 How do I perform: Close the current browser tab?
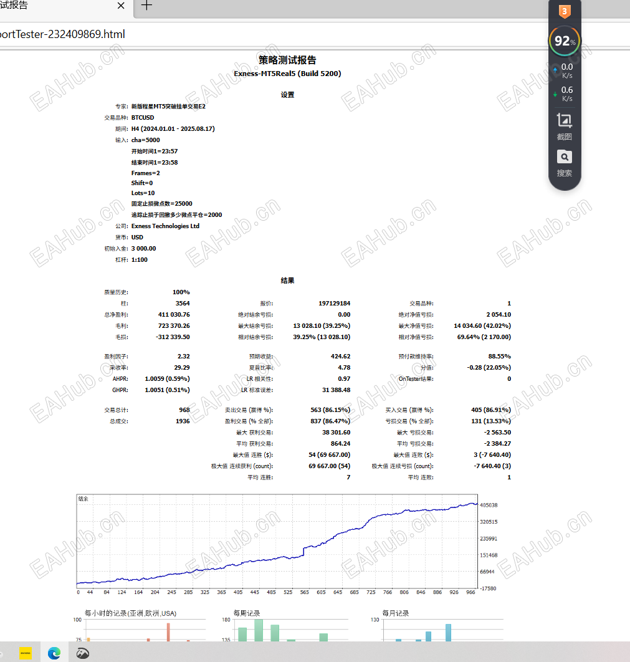pos(121,6)
